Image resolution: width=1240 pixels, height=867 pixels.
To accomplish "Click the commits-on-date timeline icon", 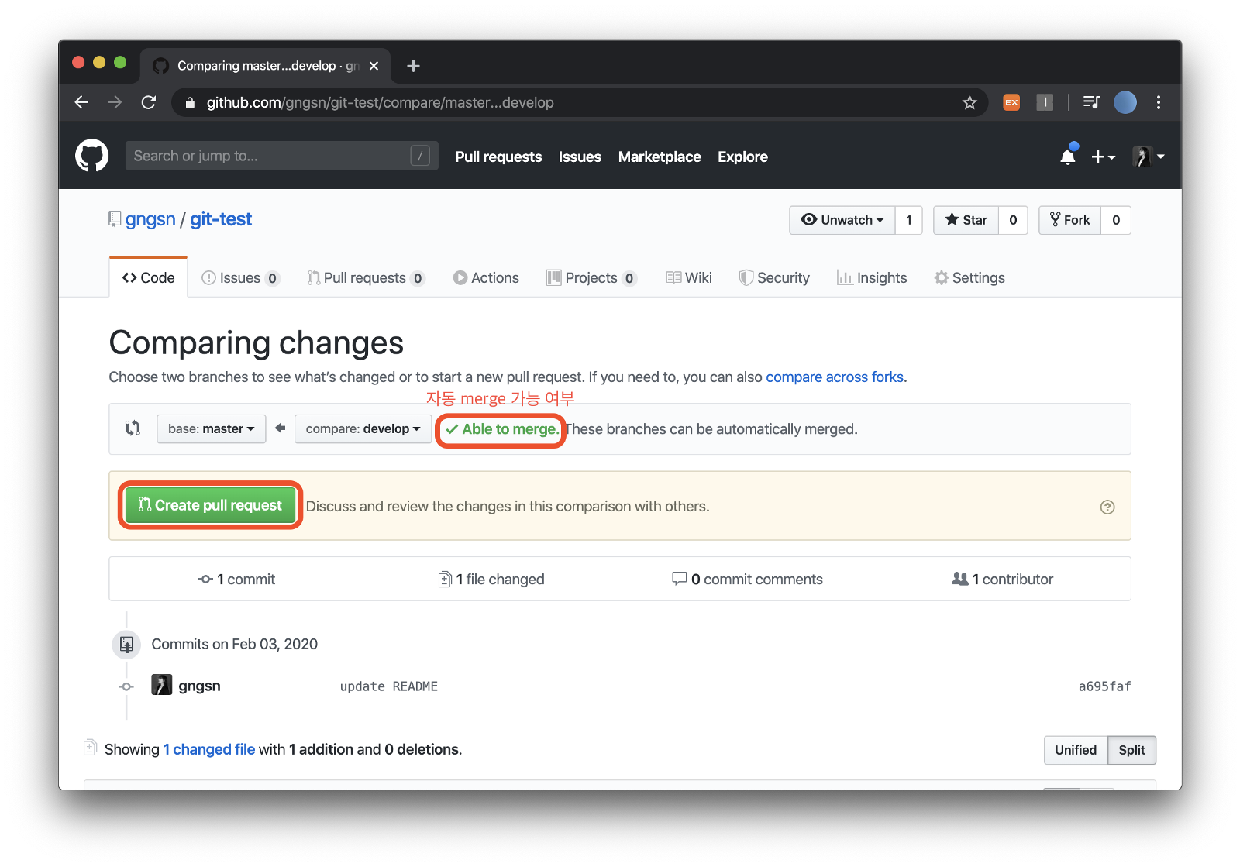I will [126, 644].
